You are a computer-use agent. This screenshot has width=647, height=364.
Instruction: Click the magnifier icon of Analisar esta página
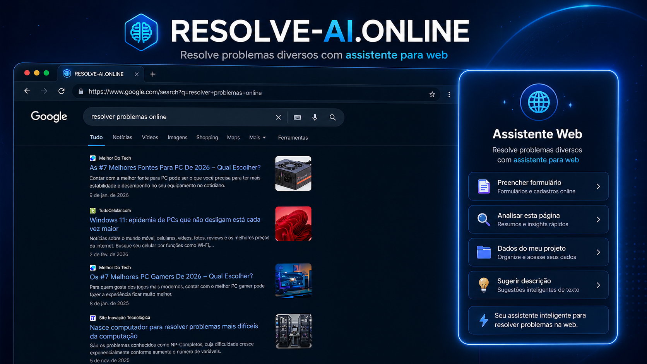click(484, 219)
